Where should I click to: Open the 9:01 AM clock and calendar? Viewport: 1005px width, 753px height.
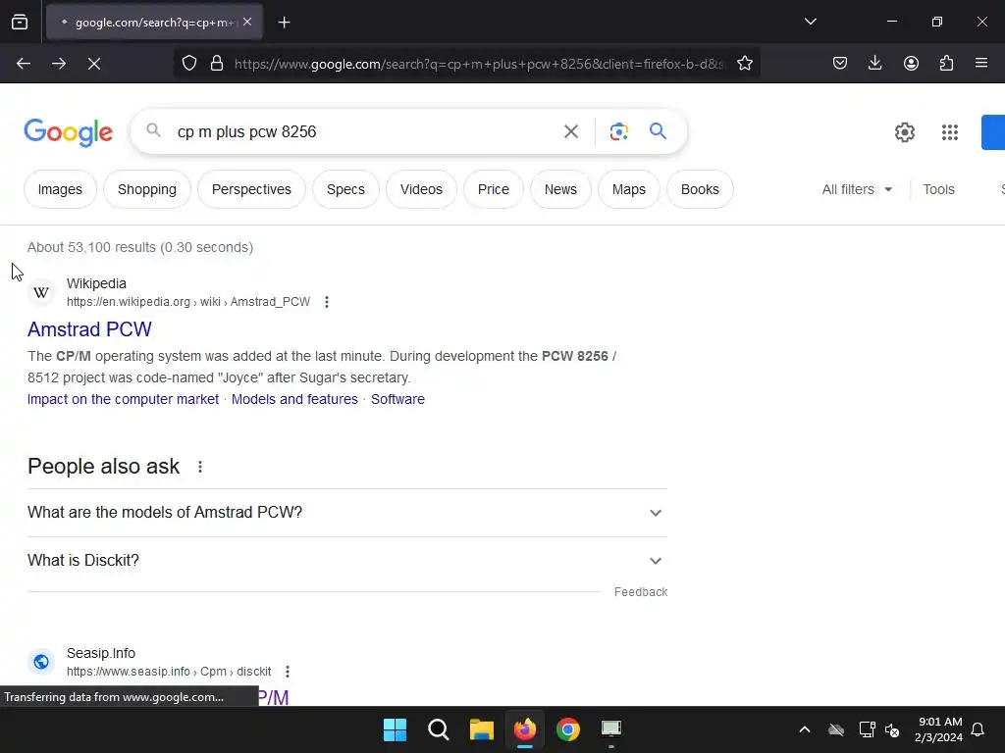tap(938, 729)
